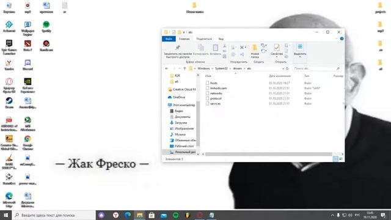Select Этот компьютер in navigation pane
This screenshot has height=220, width=391.
(x=181, y=105)
